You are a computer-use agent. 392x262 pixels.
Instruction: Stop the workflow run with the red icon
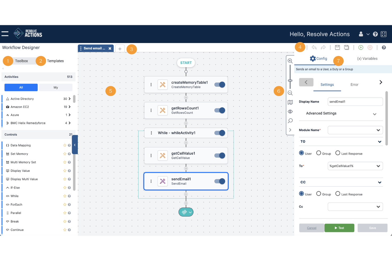(370, 47)
